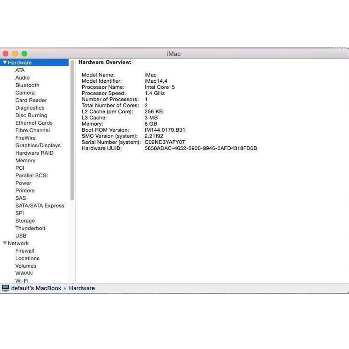The height and width of the screenshot is (349, 349).
Task: Select Diagnostics in the sidebar
Action: [x=30, y=108]
